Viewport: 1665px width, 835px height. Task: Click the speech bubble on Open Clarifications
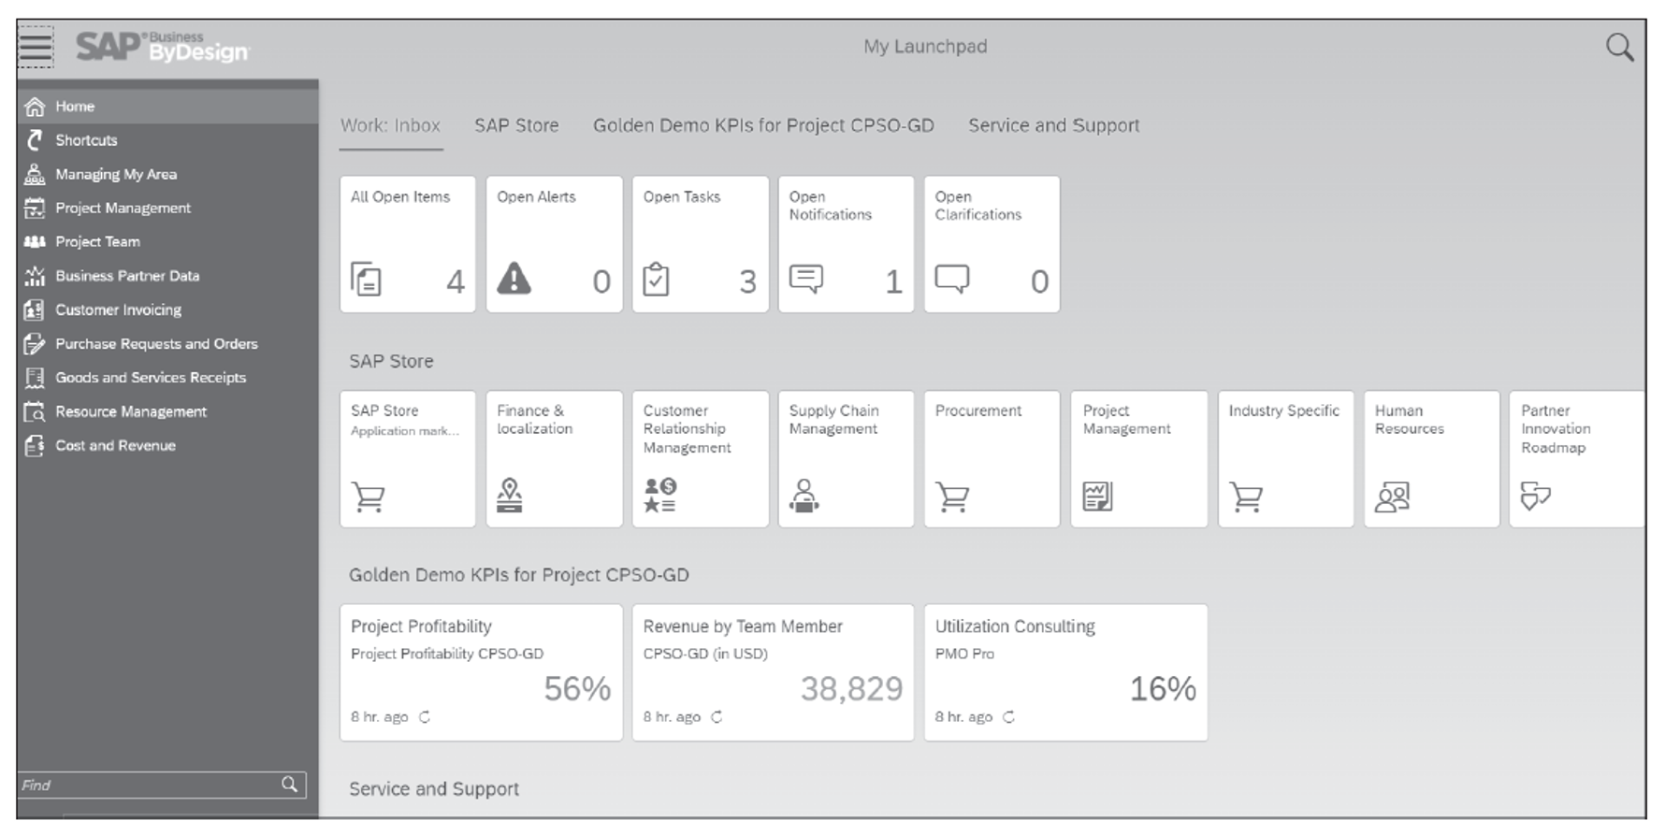click(952, 279)
